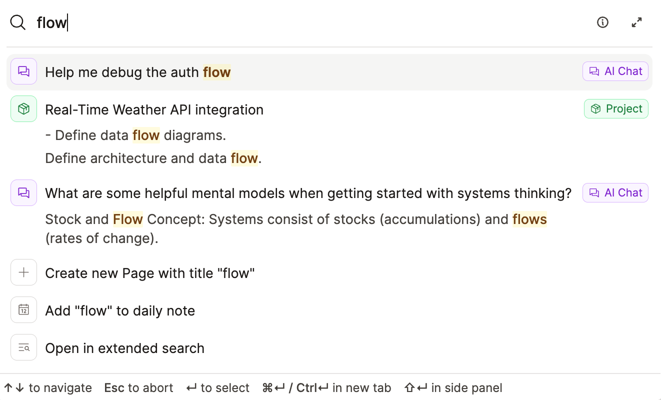Click the green Project badge

tap(616, 108)
